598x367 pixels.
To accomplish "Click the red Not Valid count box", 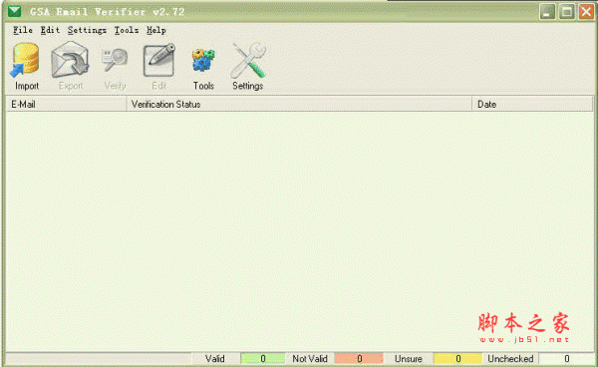I will 359,359.
